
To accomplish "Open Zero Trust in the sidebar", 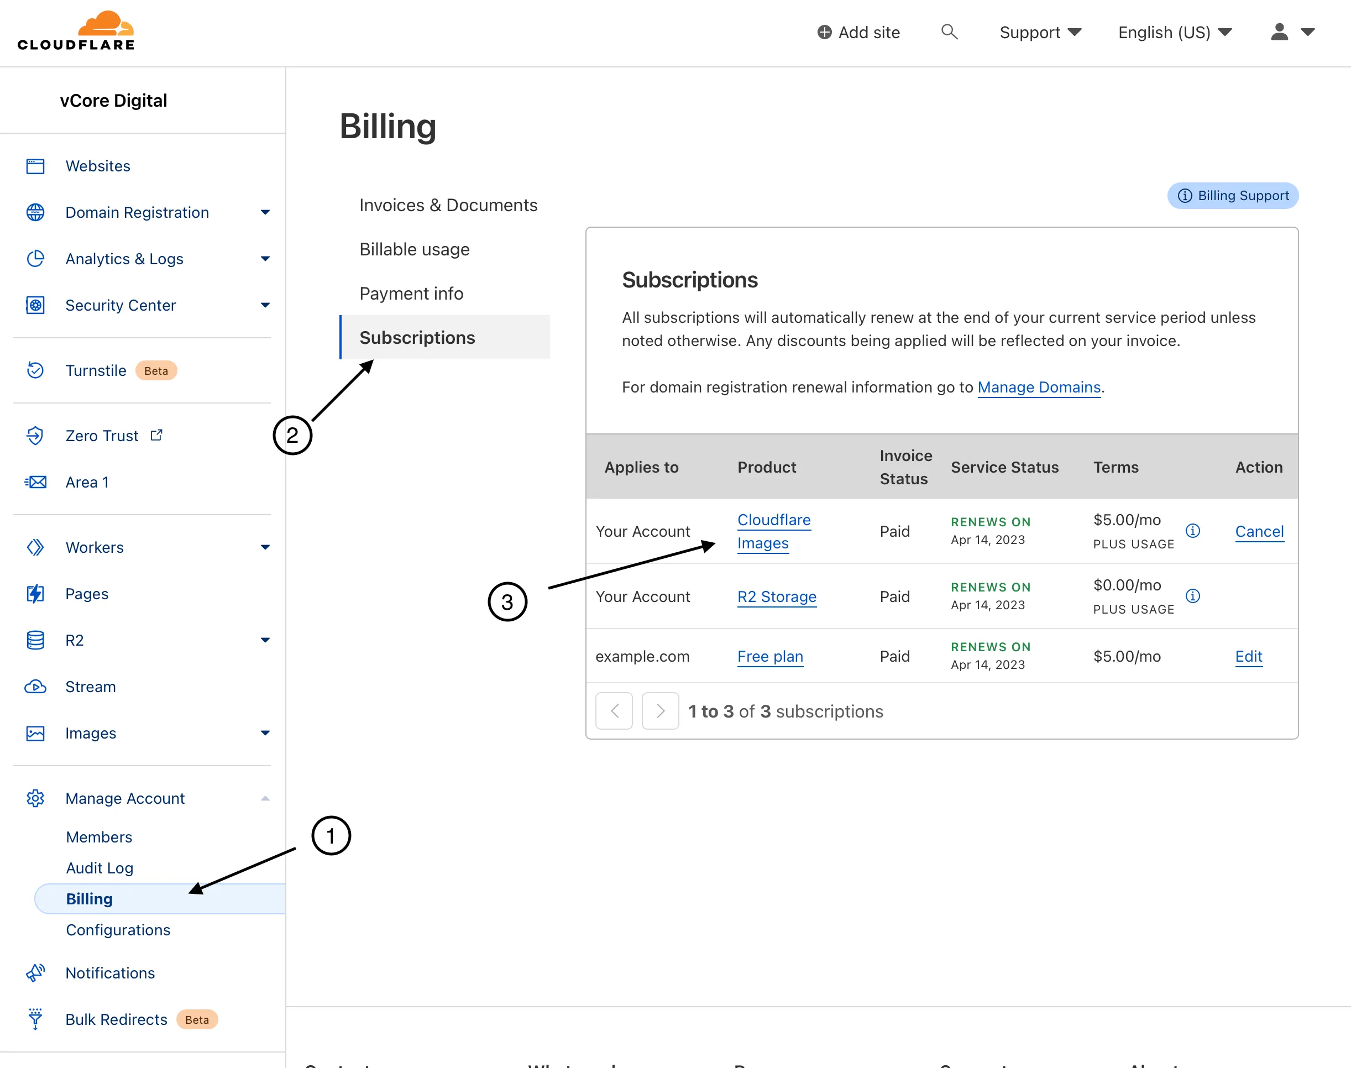I will point(102,435).
